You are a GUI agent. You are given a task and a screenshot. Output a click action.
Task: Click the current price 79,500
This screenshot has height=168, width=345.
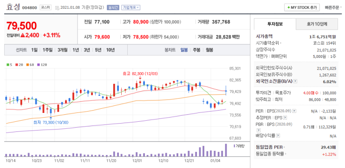point(21,26)
